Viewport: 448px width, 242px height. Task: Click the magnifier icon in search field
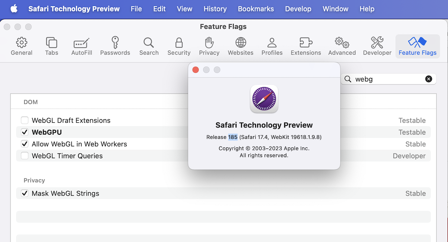coord(348,79)
